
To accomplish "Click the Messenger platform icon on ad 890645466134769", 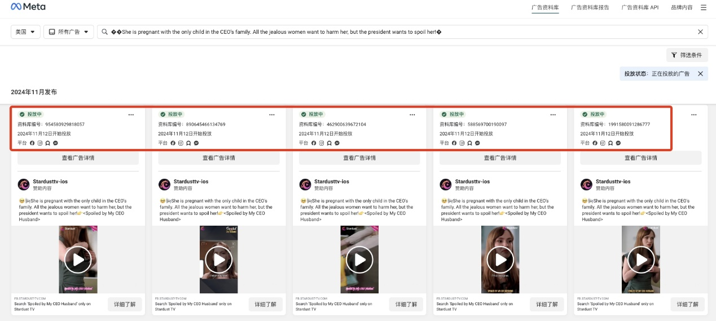I will point(196,143).
